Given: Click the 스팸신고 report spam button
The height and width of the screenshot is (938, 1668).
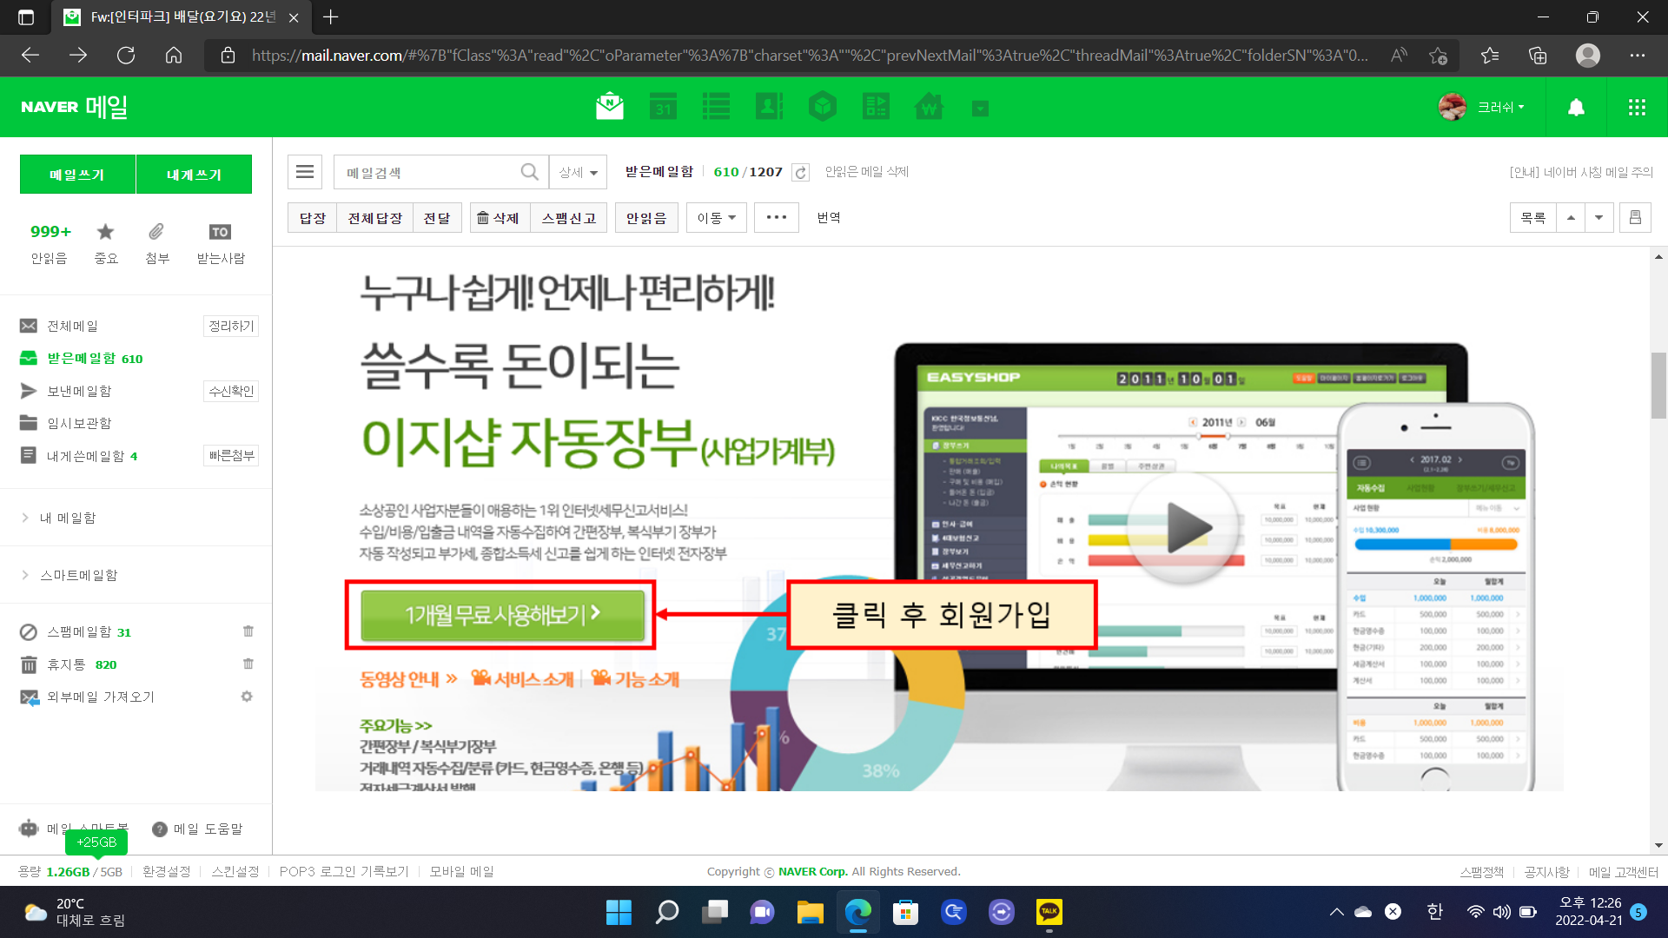Looking at the screenshot, I should [568, 218].
